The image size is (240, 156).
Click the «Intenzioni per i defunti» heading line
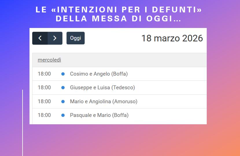pos(119,10)
